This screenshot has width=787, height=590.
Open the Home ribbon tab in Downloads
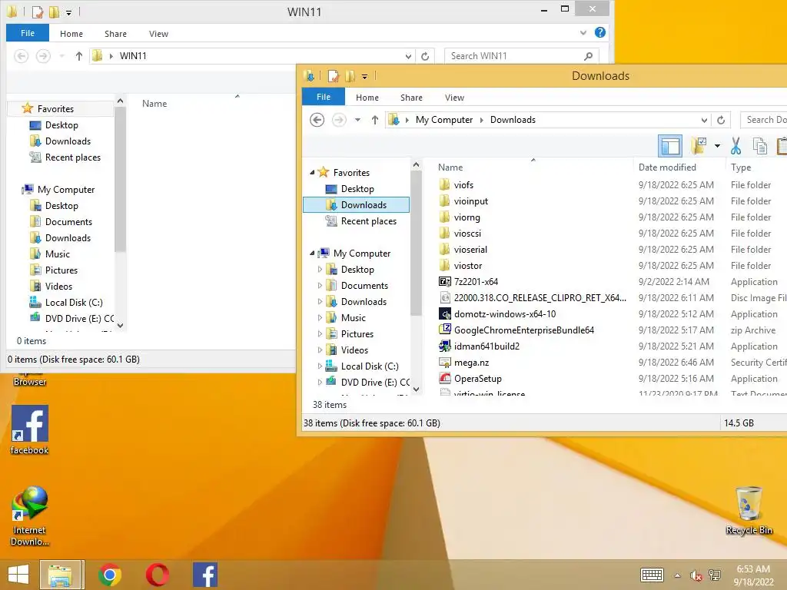(x=367, y=98)
